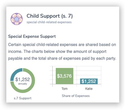The height and width of the screenshot is (112, 125).
Task: Click the Special Expense Support heading
Action: click(32, 37)
